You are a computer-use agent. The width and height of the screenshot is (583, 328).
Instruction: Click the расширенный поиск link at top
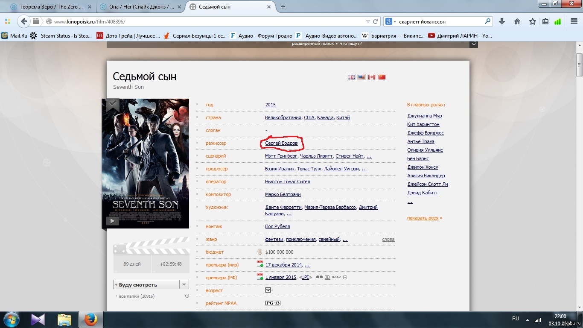314,44
